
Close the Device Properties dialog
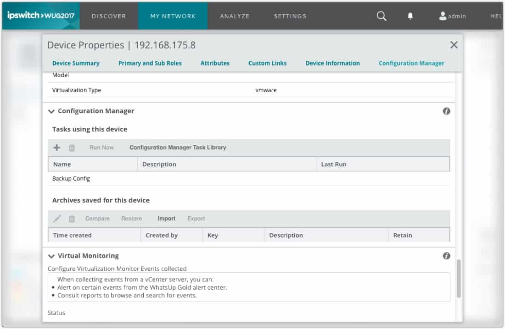click(454, 45)
